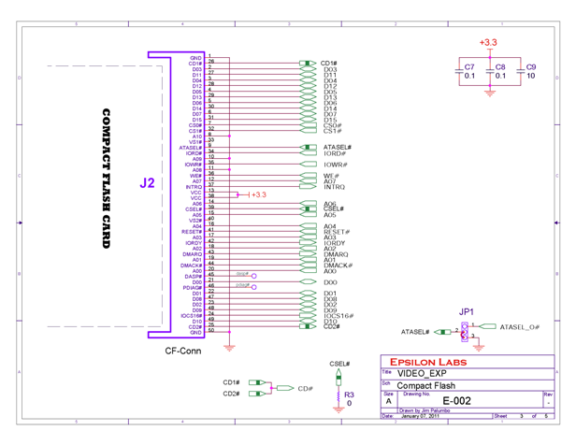
Task: Click the JP1 jumper header symbol
Action: tap(463, 330)
